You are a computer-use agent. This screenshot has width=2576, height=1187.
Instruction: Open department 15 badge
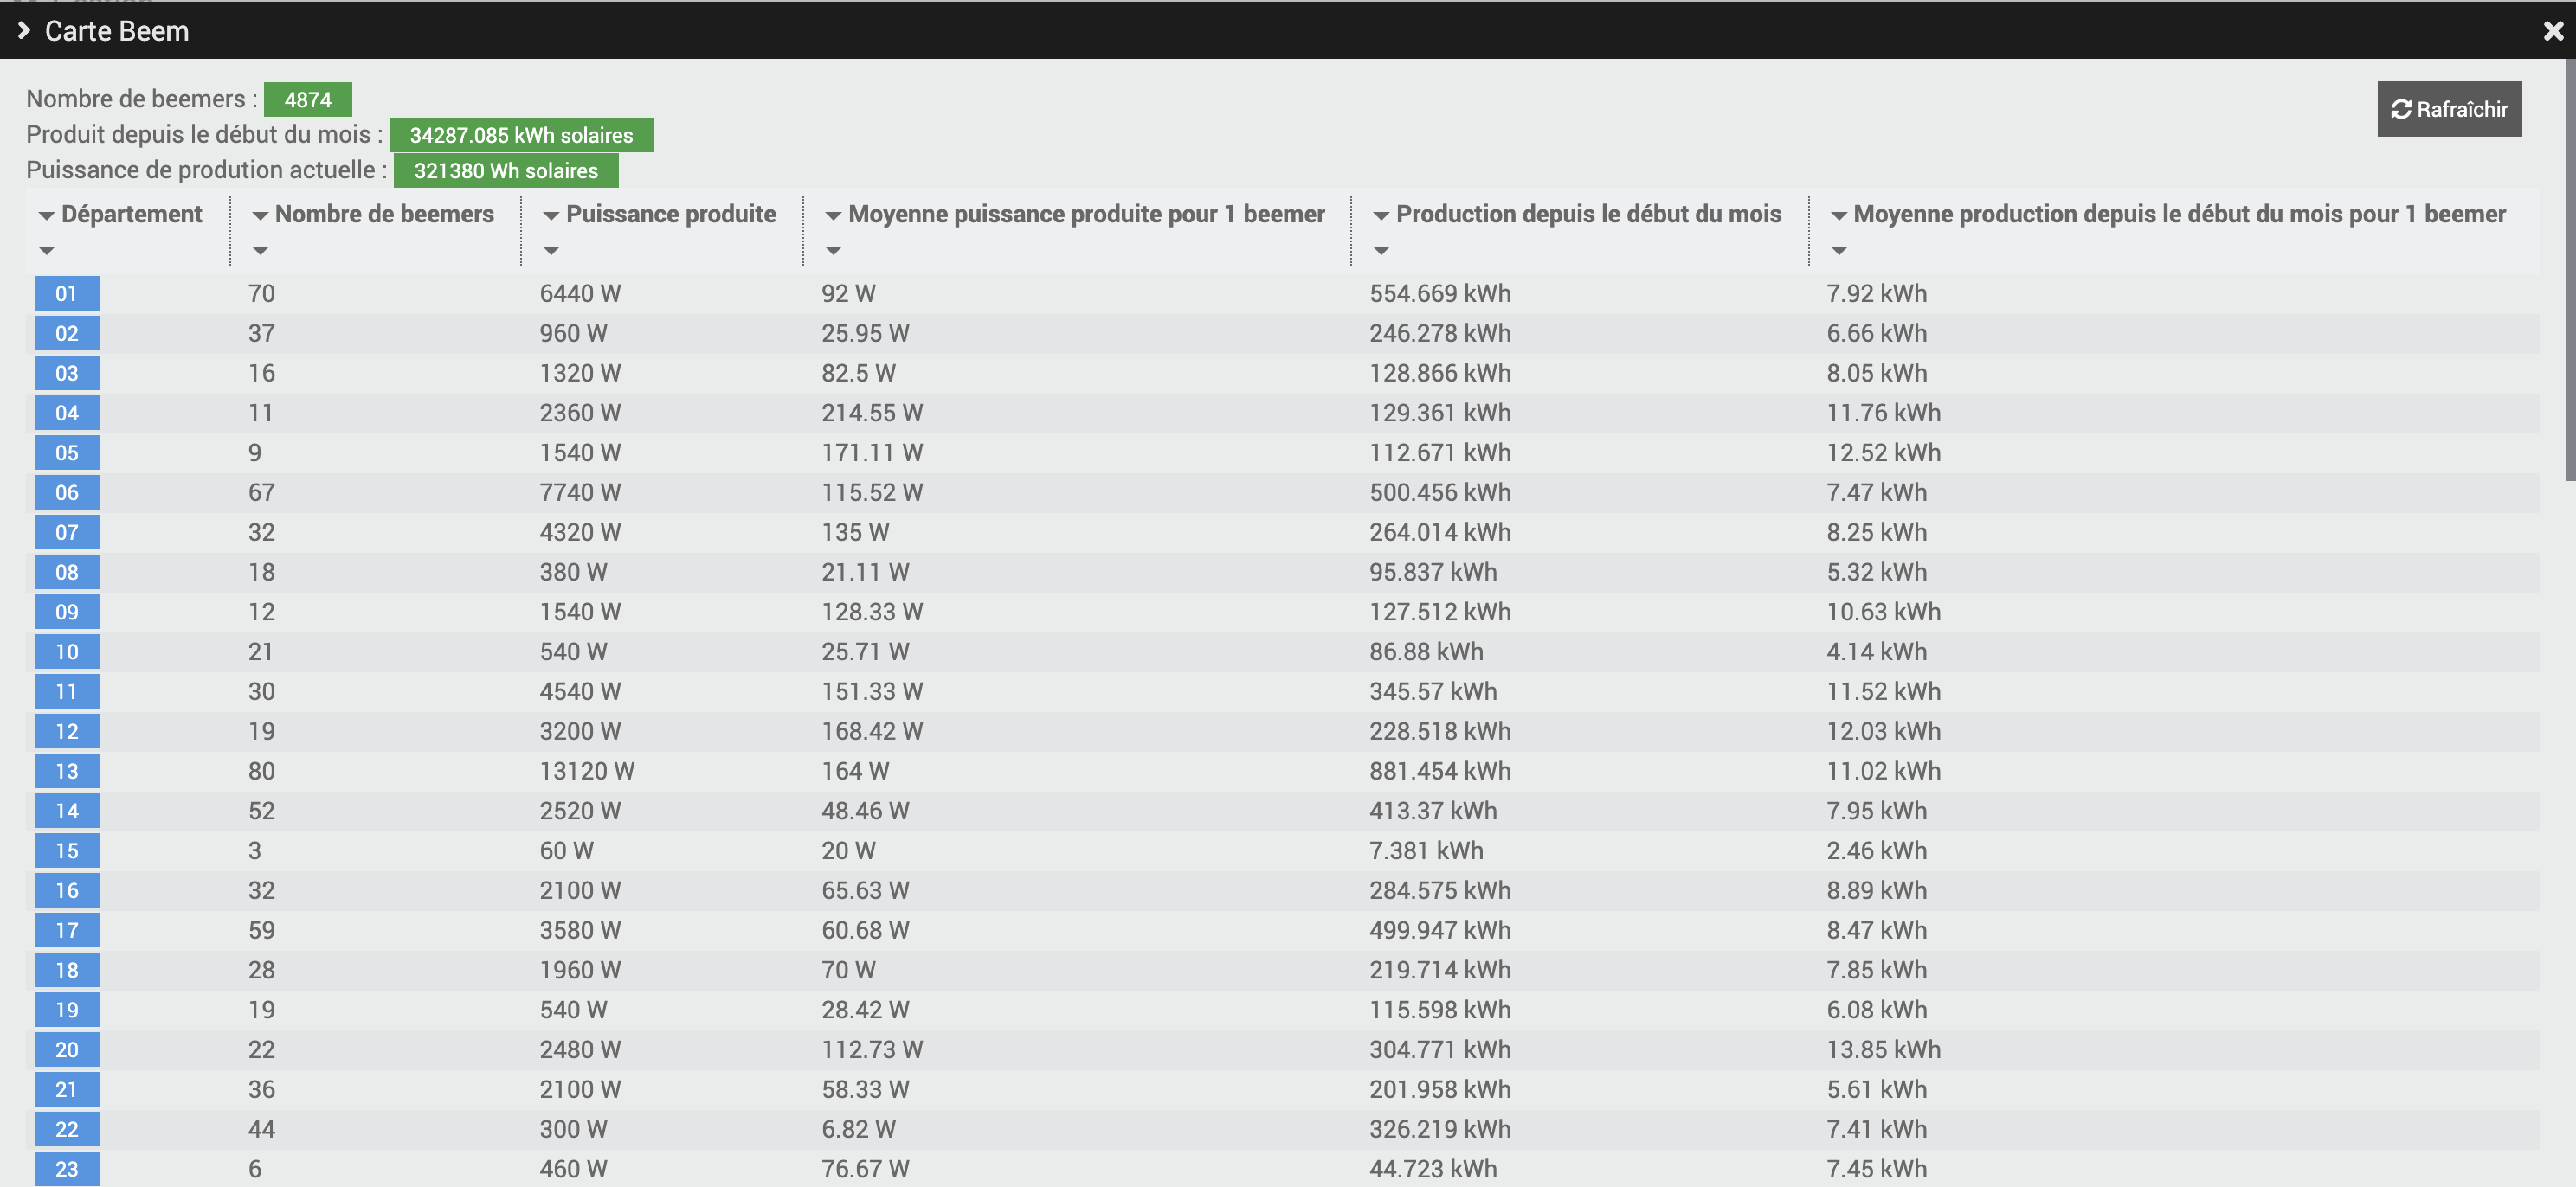point(67,851)
